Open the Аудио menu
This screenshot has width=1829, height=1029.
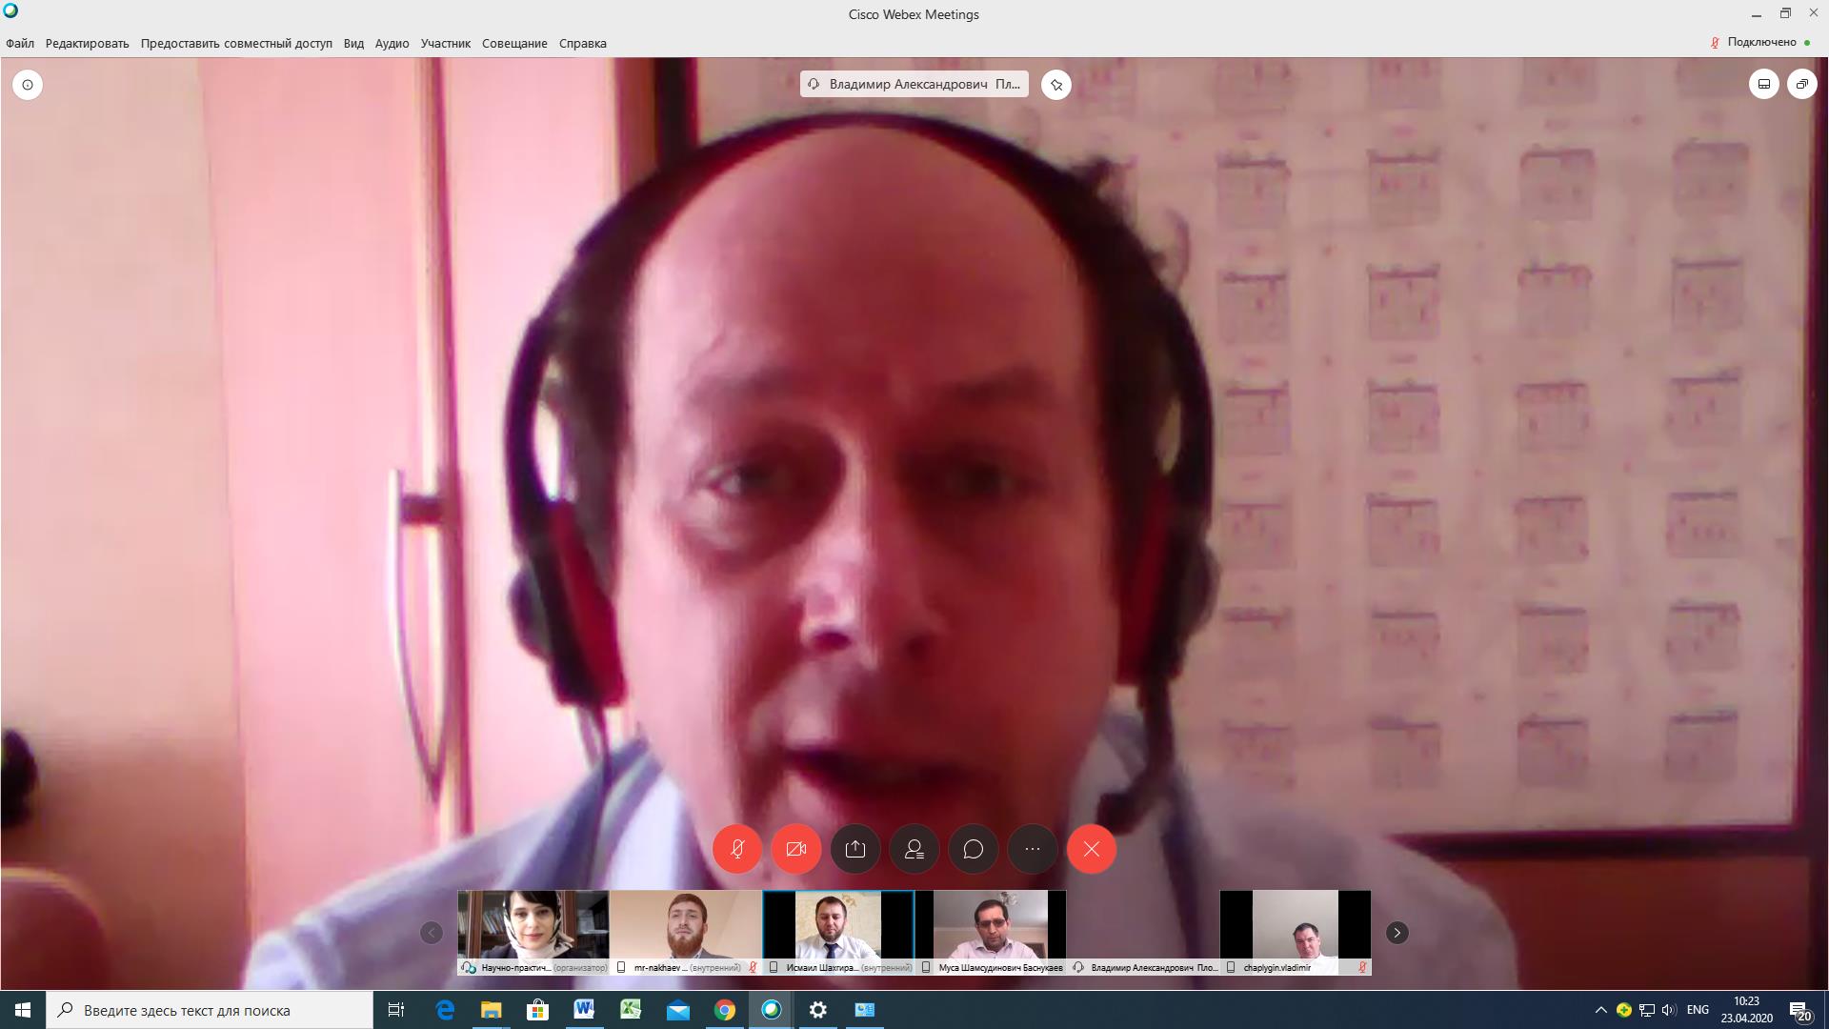click(392, 43)
